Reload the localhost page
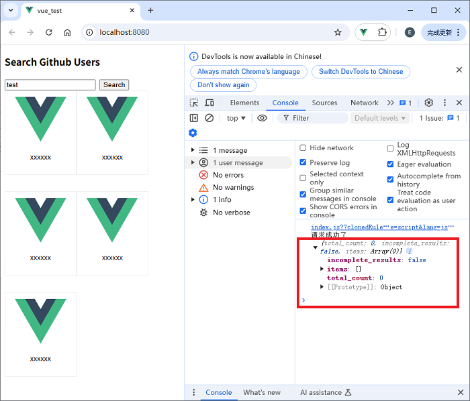This screenshot has width=470, height=401. 48,32
